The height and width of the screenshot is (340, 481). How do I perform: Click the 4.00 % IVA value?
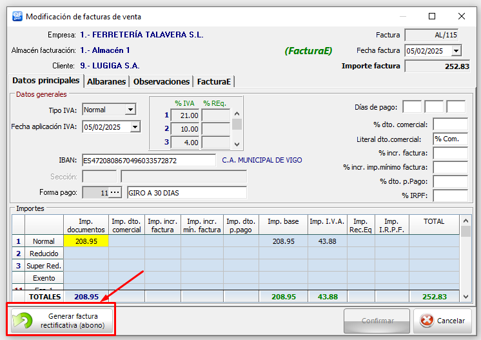tap(185, 143)
